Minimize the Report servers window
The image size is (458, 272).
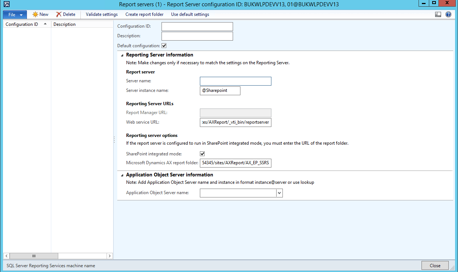point(424,3)
